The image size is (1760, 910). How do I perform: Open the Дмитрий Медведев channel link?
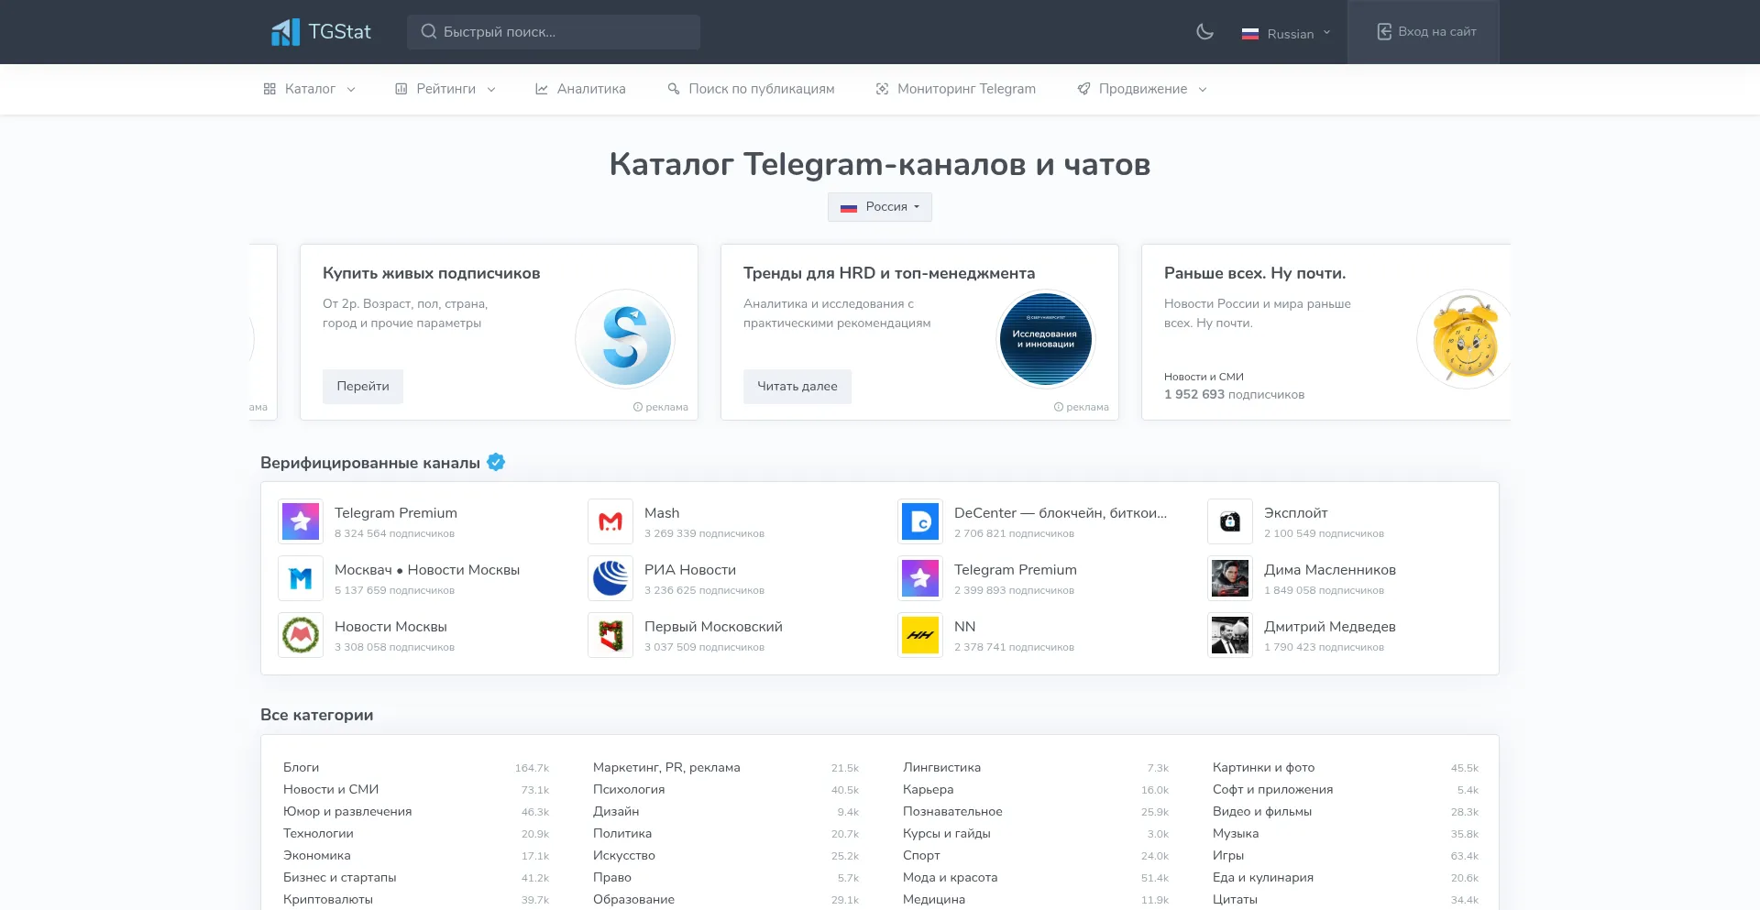click(1330, 627)
